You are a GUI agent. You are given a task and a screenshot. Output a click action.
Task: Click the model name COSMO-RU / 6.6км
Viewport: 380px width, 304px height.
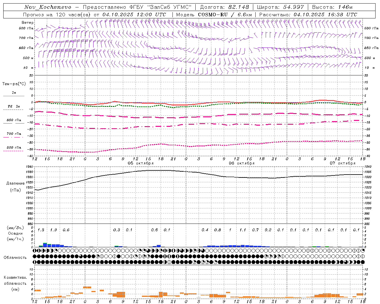point(225,15)
